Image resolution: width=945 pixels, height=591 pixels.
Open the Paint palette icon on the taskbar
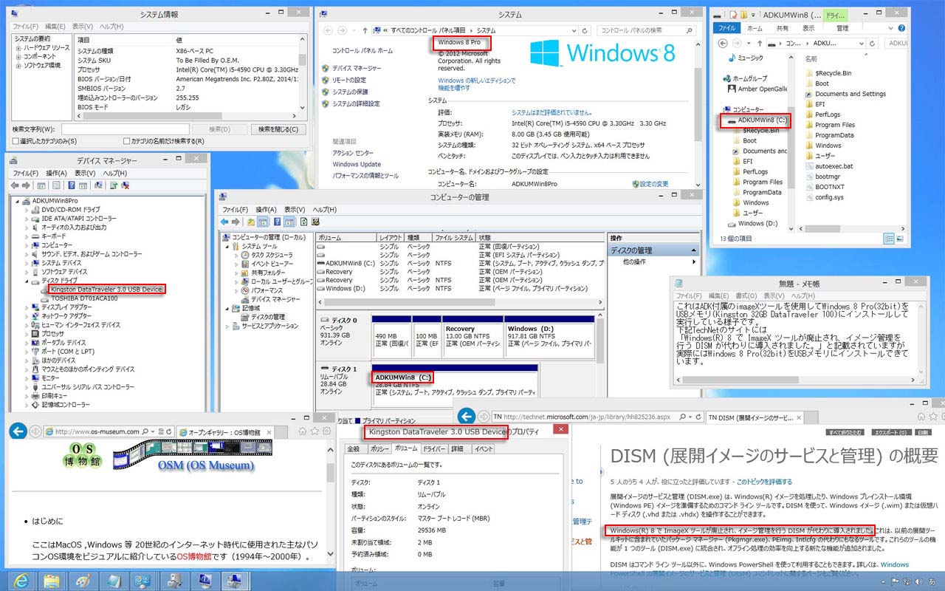pos(83,581)
